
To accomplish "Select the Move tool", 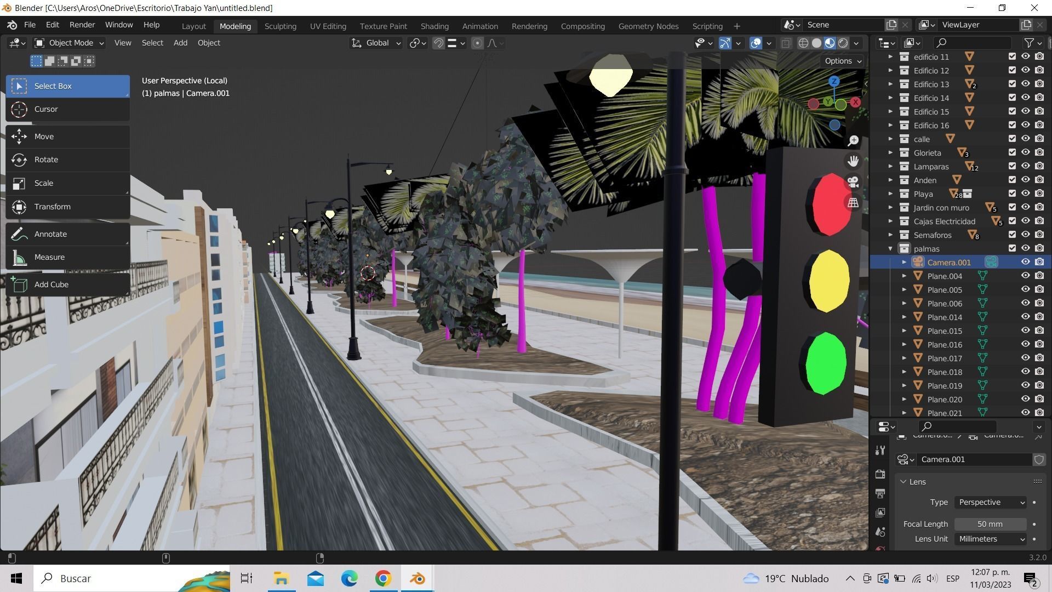I will (x=67, y=136).
